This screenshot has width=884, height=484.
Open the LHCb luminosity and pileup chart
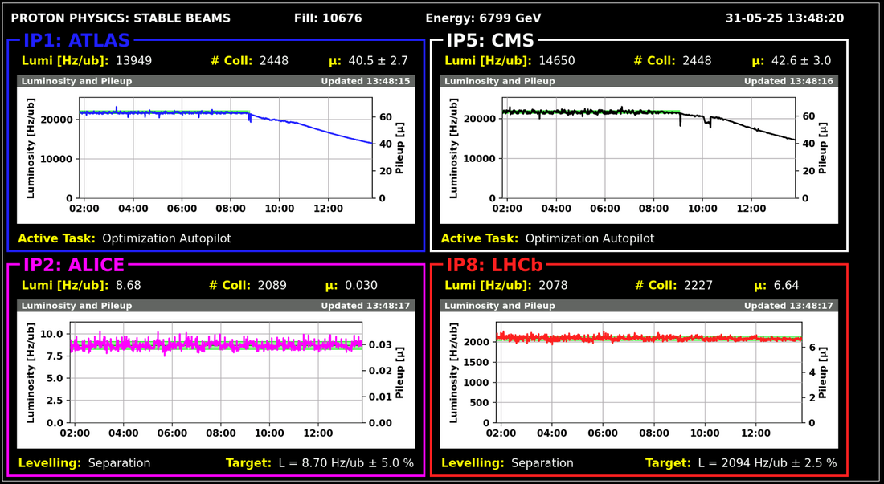[x=639, y=380]
